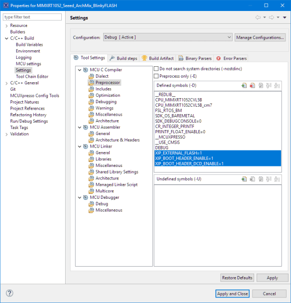Enable Do not search system directories checkbox
Image resolution: width=291 pixels, height=303 pixels.
pyautogui.click(x=156, y=69)
